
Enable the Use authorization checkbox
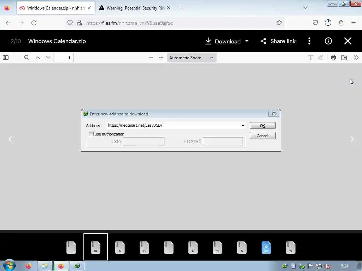click(x=91, y=134)
